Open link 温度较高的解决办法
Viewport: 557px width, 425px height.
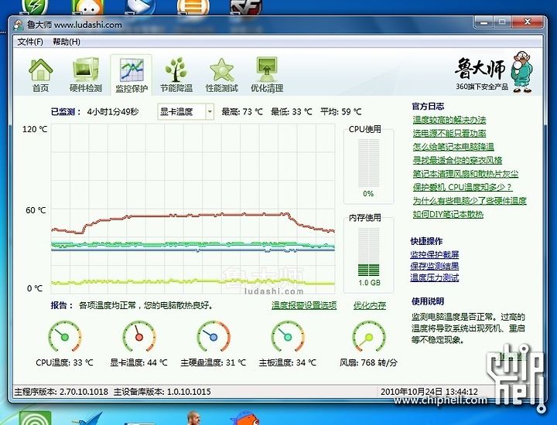tap(449, 120)
